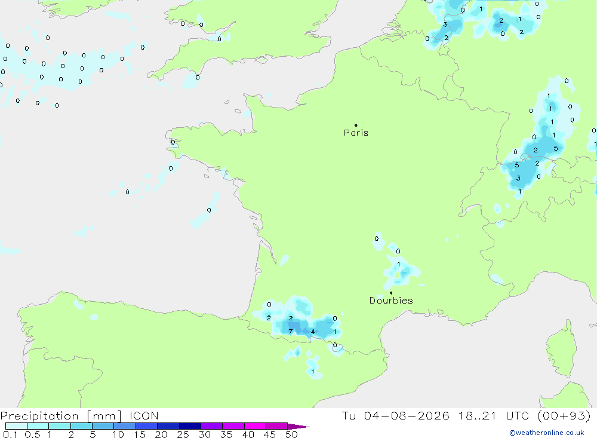Click the 20-25 mm dark blue legend swatch
The image size is (597, 438).
pos(168,426)
